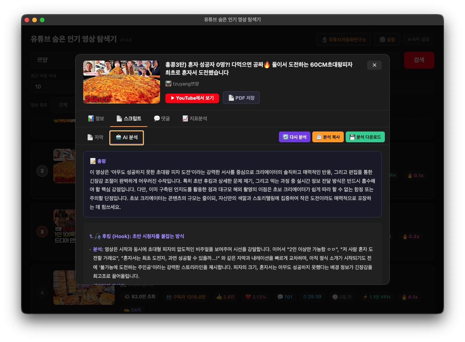
Task: Open API 설정 in main window
Action: coord(419,39)
